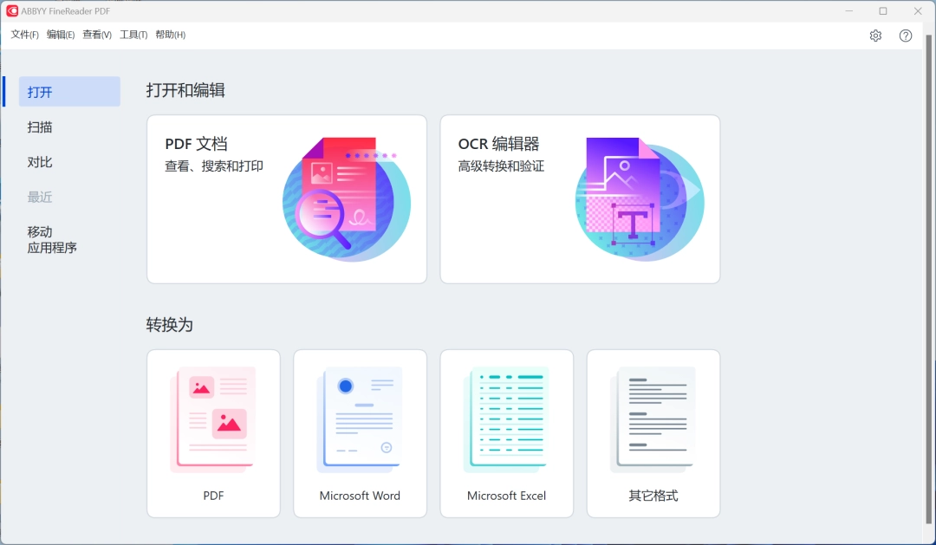
Task: Minimize the FineReader window
Action: point(848,10)
